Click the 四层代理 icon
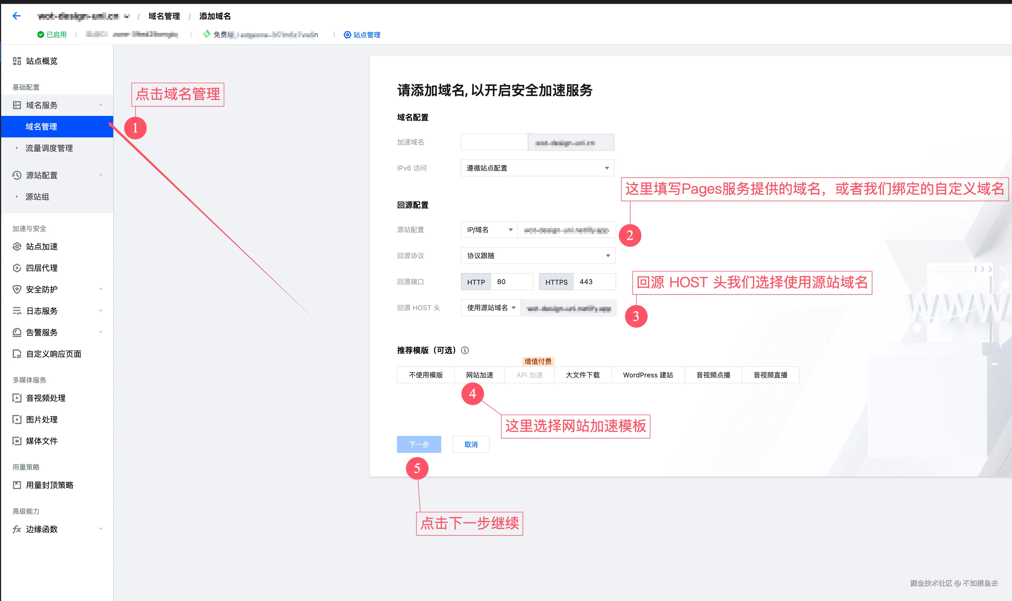Viewport: 1012px width, 601px height. tap(17, 268)
